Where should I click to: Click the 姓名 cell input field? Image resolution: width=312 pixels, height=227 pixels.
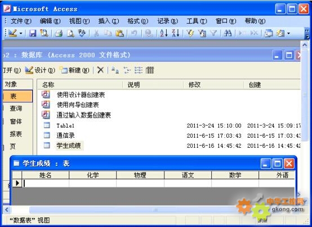coord(46,183)
